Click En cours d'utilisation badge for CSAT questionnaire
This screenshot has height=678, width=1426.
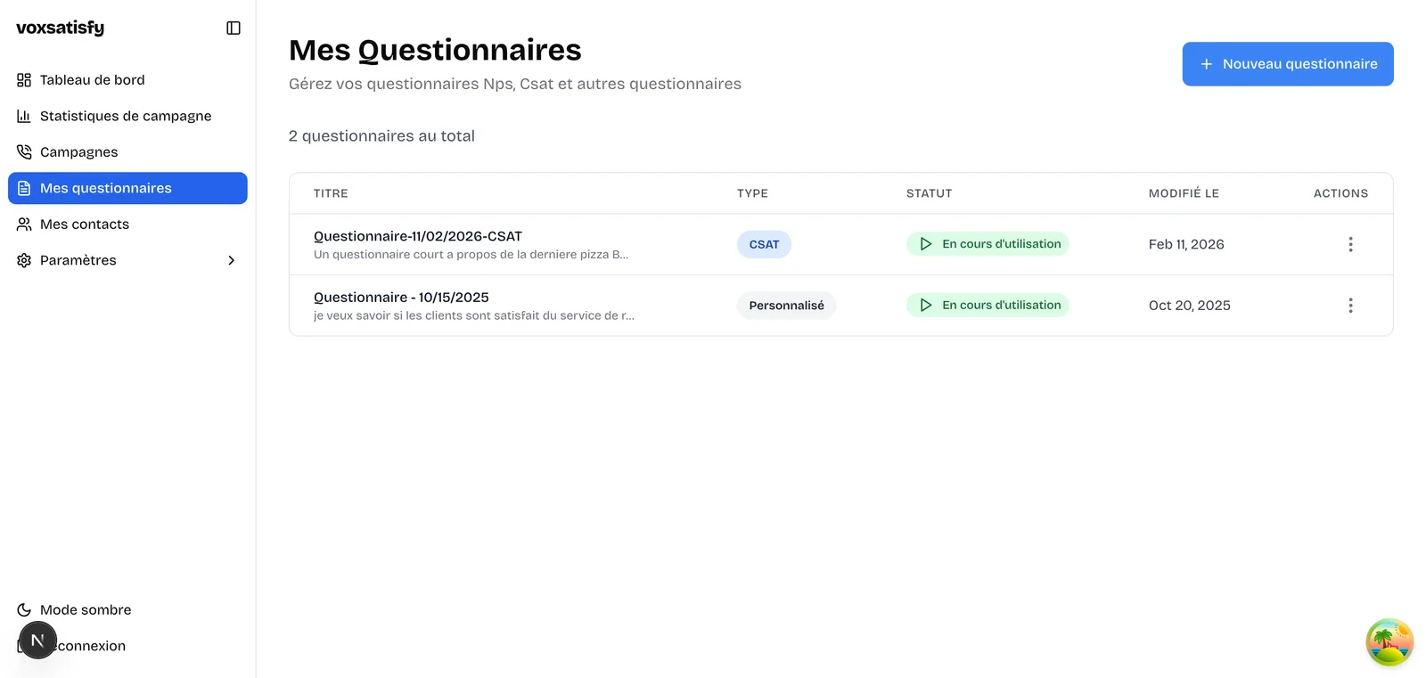(x=988, y=244)
